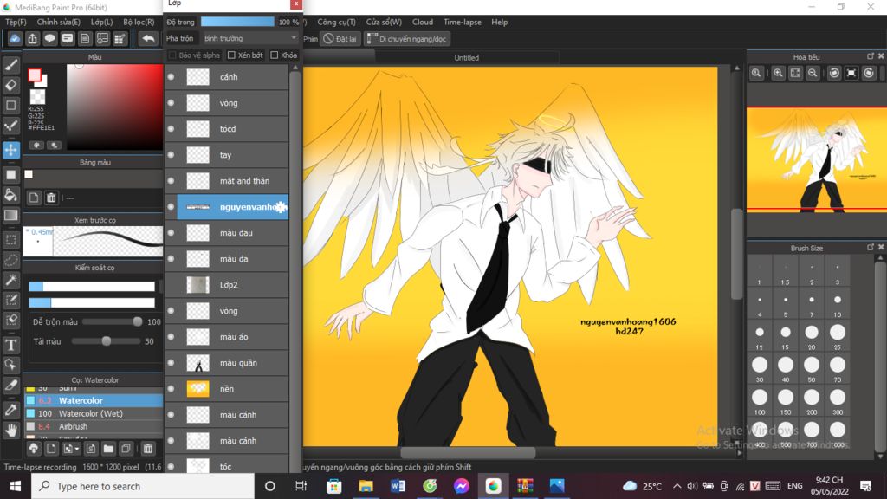Image resolution: width=887 pixels, height=499 pixels.
Task: Enable the Xén bớt clipping checkbox
Action: (x=231, y=55)
